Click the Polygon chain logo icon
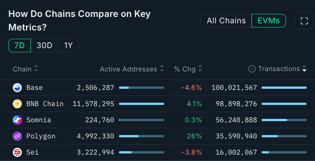Screen dimensions: 315x161 (x=18, y=136)
